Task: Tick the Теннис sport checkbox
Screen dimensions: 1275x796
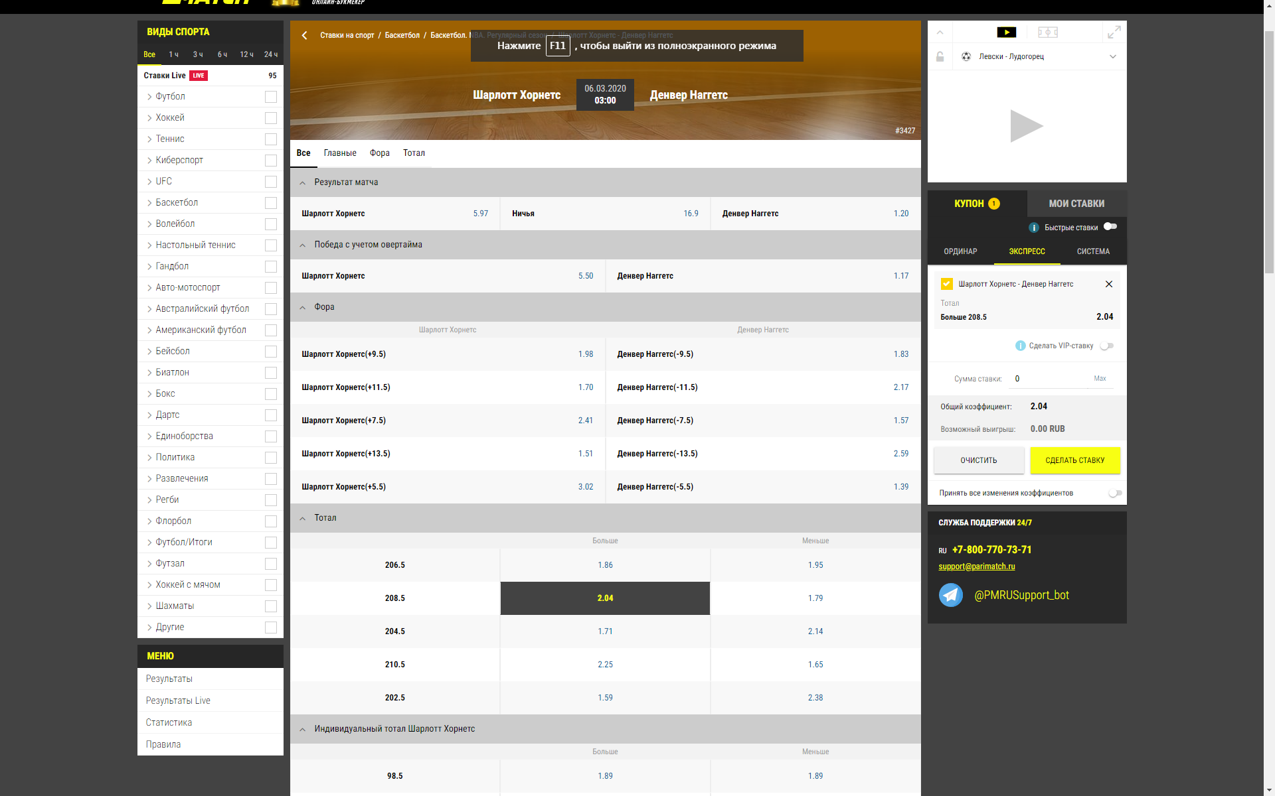Action: [271, 139]
